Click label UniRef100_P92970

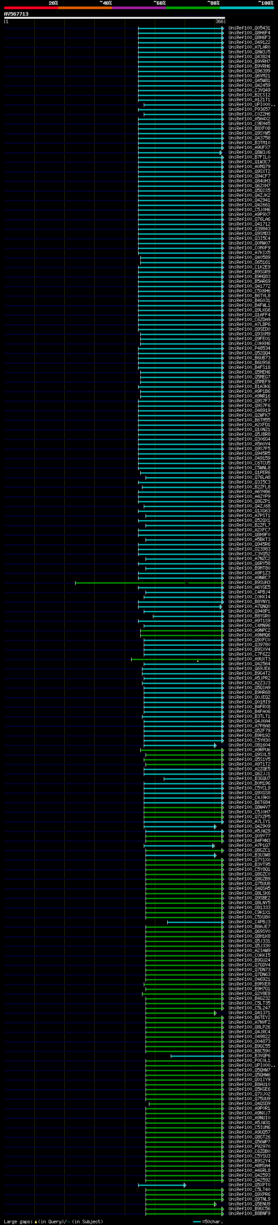(x=249, y=1146)
